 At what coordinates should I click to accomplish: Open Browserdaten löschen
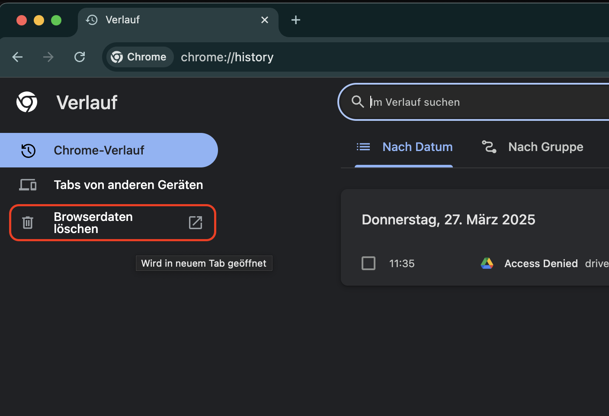click(x=93, y=223)
